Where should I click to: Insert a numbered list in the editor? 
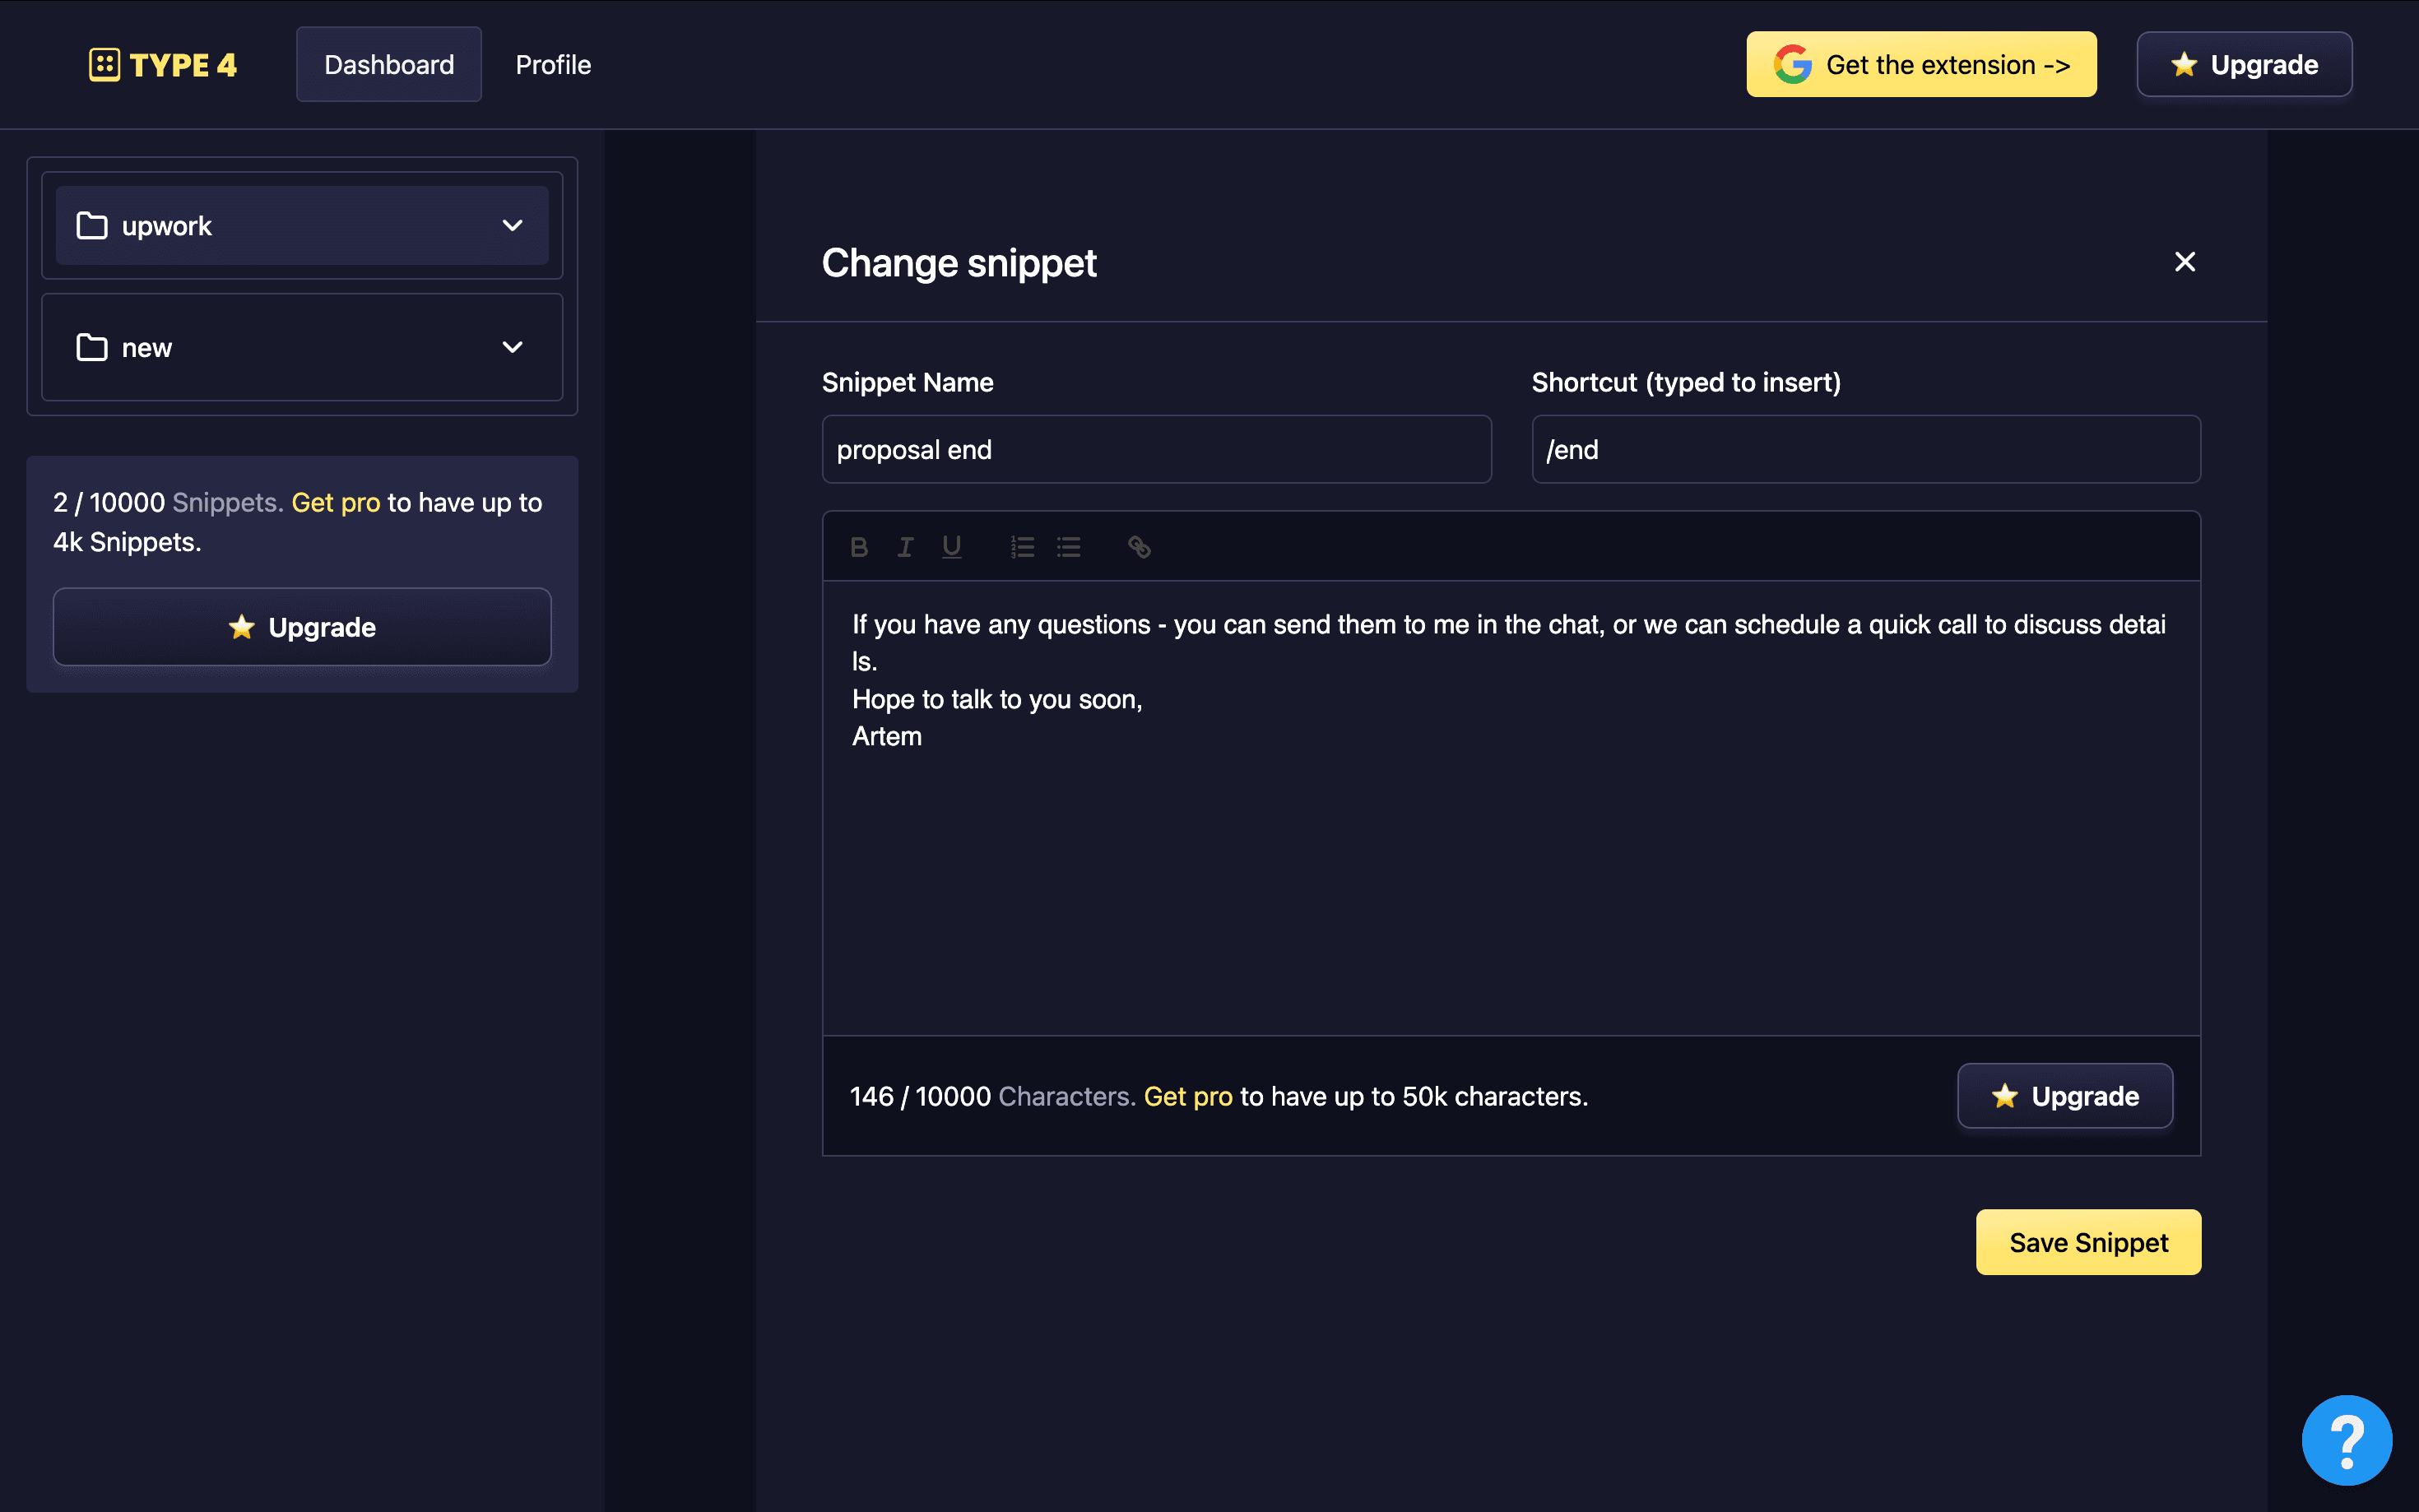[1022, 546]
